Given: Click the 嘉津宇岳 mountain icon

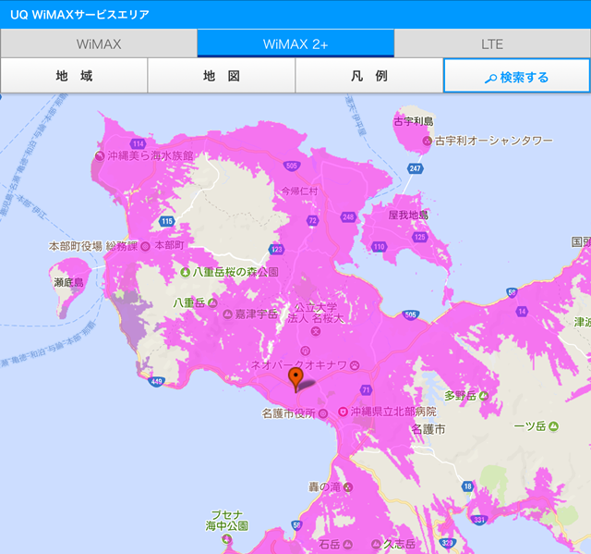Looking at the screenshot, I should pos(227,314).
